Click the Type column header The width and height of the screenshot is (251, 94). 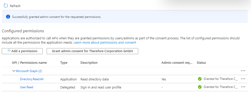pyautogui.click(x=64, y=63)
